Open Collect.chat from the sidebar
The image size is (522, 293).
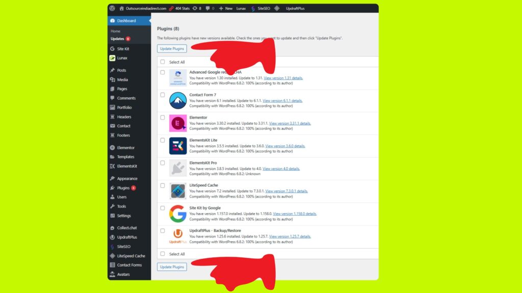tap(126, 227)
